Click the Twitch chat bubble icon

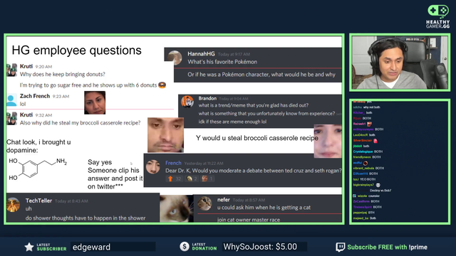pos(341,247)
